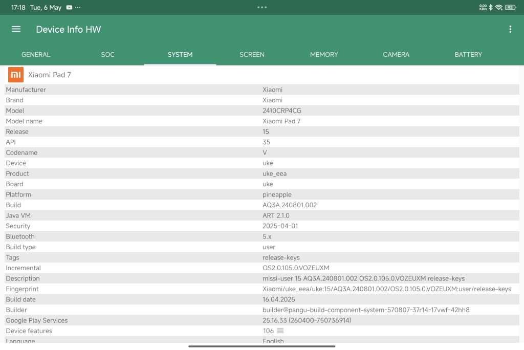Viewport: 524px width, 350px height.
Task: Switch to the SOC tab
Action: coord(108,55)
